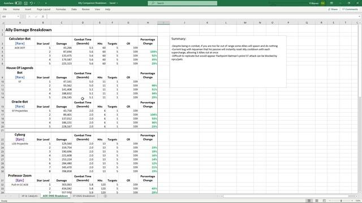
Task: Open the Help ribbon tab
Action: pyautogui.click(x=107, y=10)
